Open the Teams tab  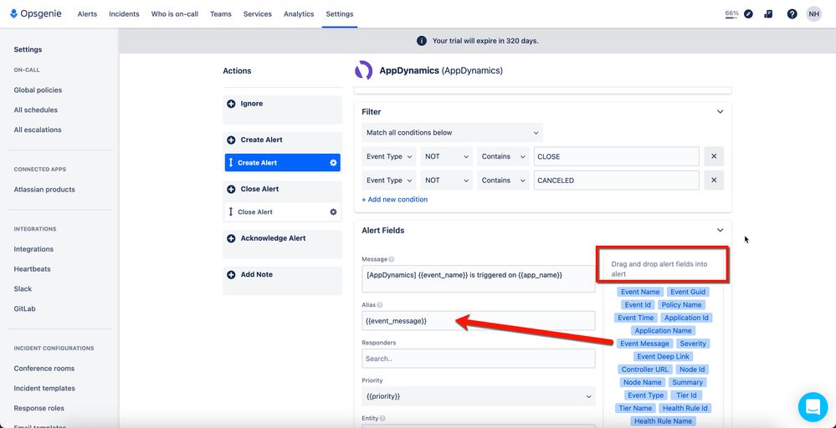coord(221,14)
